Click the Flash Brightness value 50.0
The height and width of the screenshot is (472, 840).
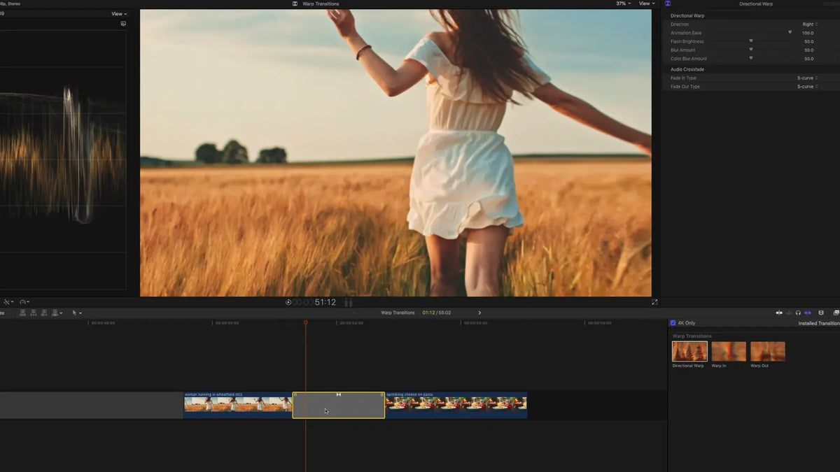(808, 41)
